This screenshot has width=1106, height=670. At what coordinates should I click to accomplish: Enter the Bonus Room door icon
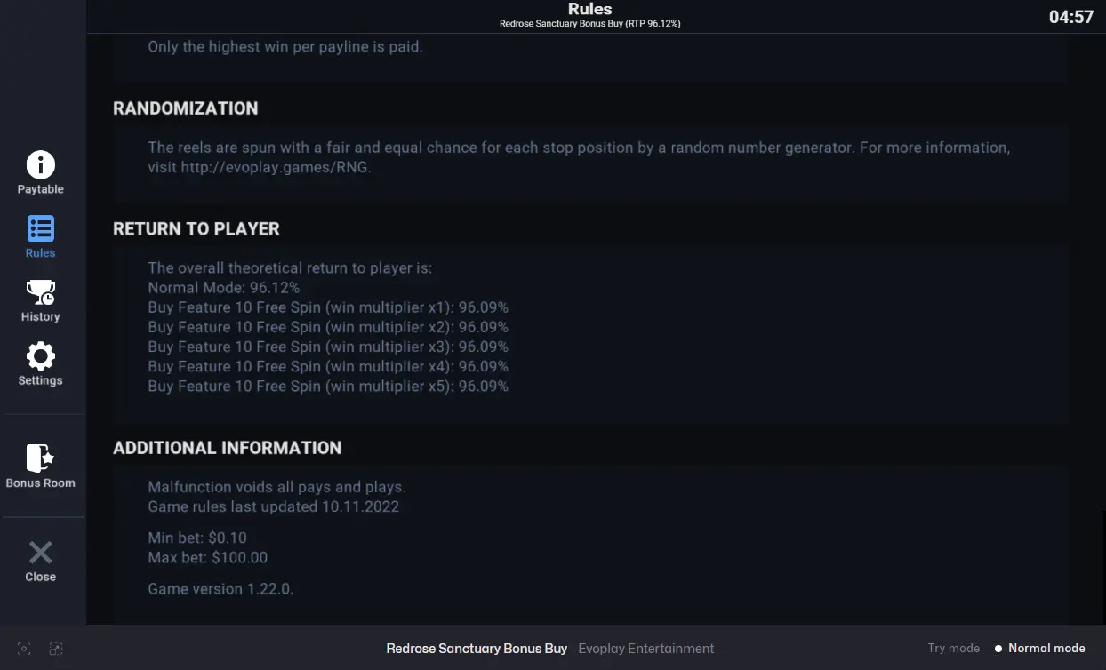(40, 459)
